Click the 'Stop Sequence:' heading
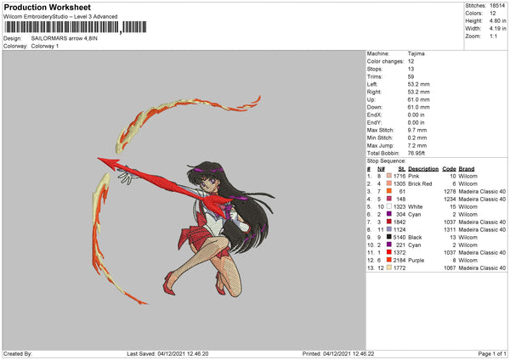Screen dimensions: 510x360 (387, 160)
